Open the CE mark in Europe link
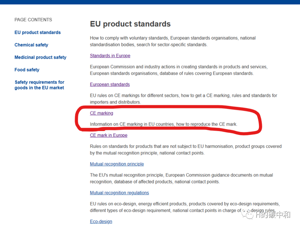300x228 pixels. click(x=108, y=135)
